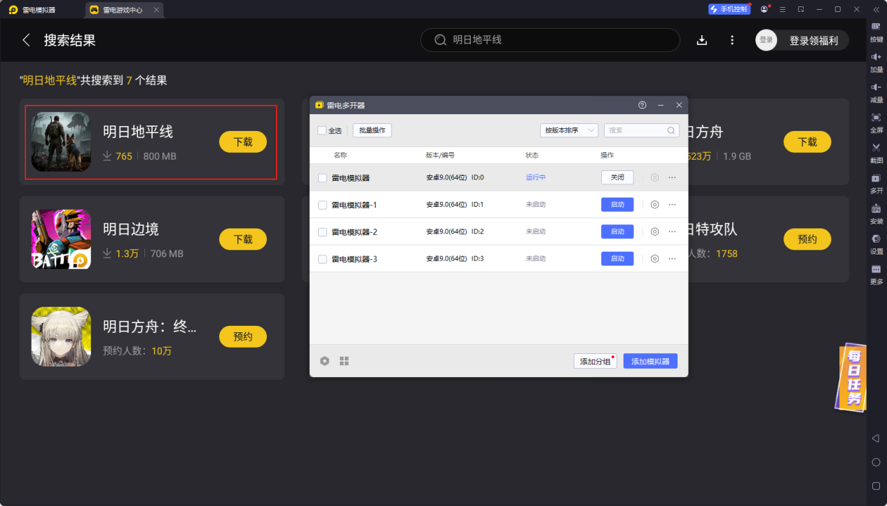
Task: Open the multi-instance (多开) sidebar tool
Action: tap(876, 182)
